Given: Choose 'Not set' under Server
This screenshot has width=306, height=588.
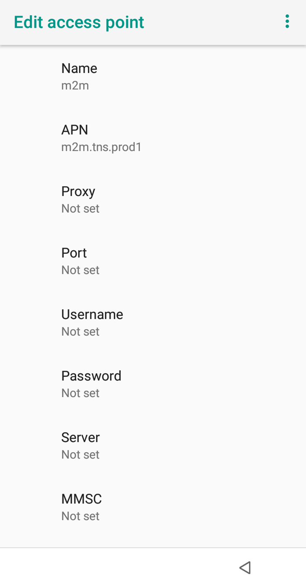Looking at the screenshot, I should point(80,454).
